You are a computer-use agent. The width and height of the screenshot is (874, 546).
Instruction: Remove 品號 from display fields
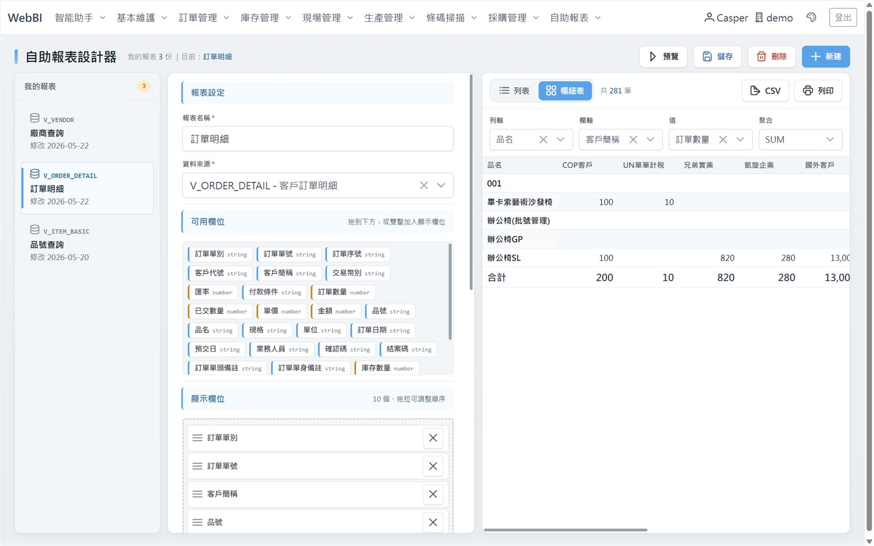(433, 523)
